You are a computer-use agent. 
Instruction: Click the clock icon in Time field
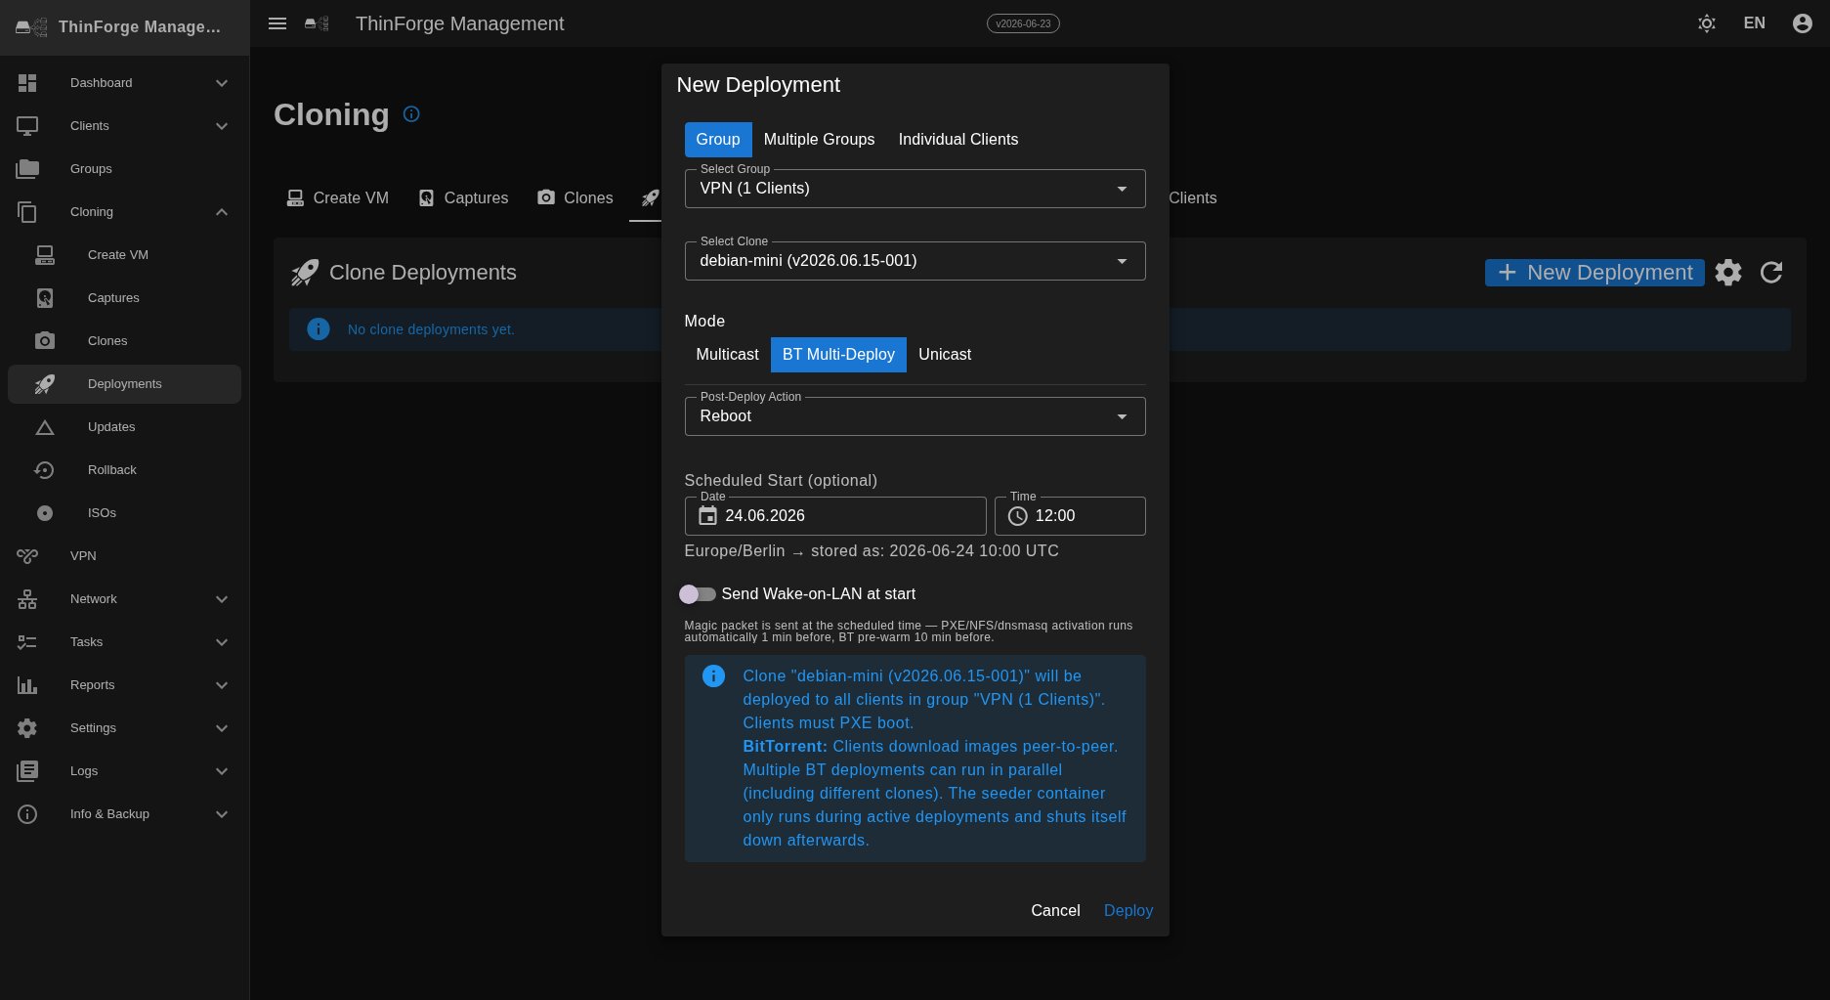tap(1017, 516)
